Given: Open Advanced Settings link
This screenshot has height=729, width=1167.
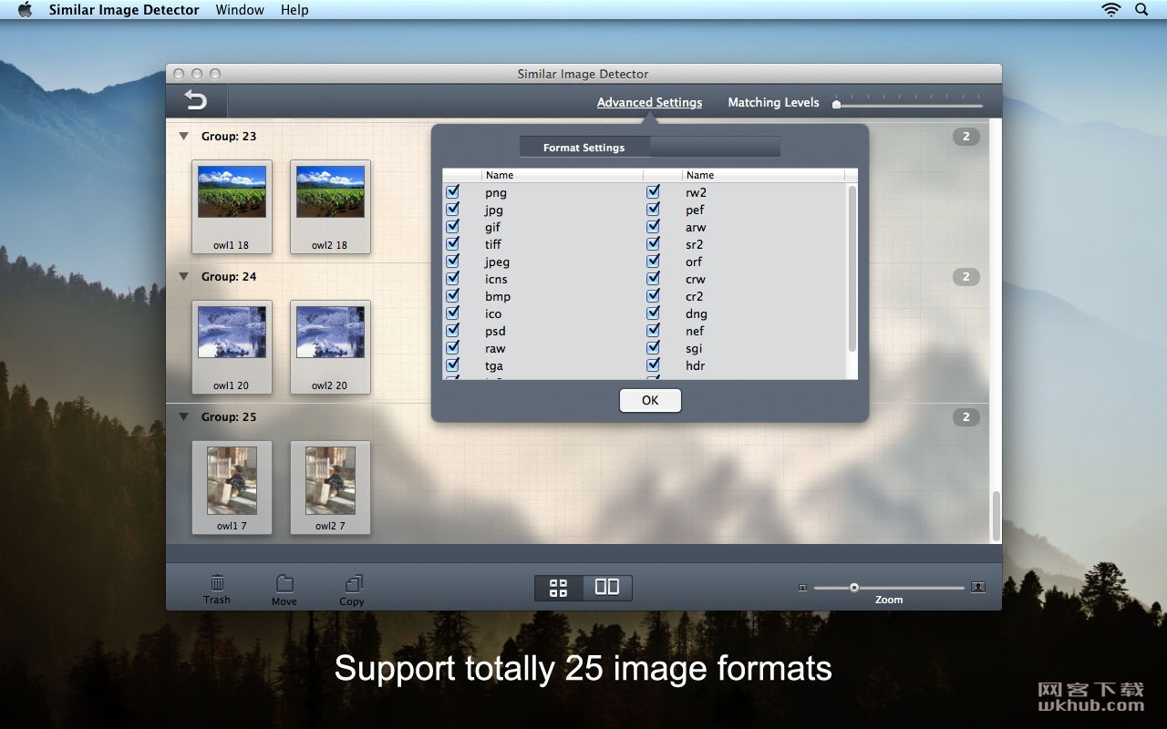Looking at the screenshot, I should point(649,102).
